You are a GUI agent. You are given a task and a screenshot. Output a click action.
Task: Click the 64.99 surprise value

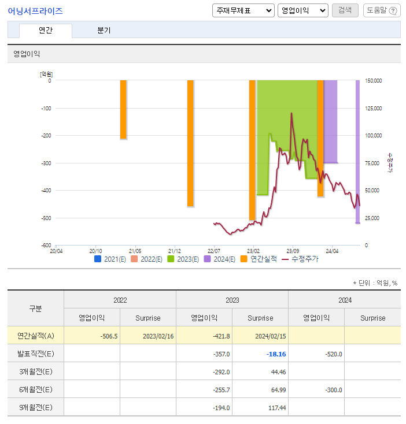point(278,390)
